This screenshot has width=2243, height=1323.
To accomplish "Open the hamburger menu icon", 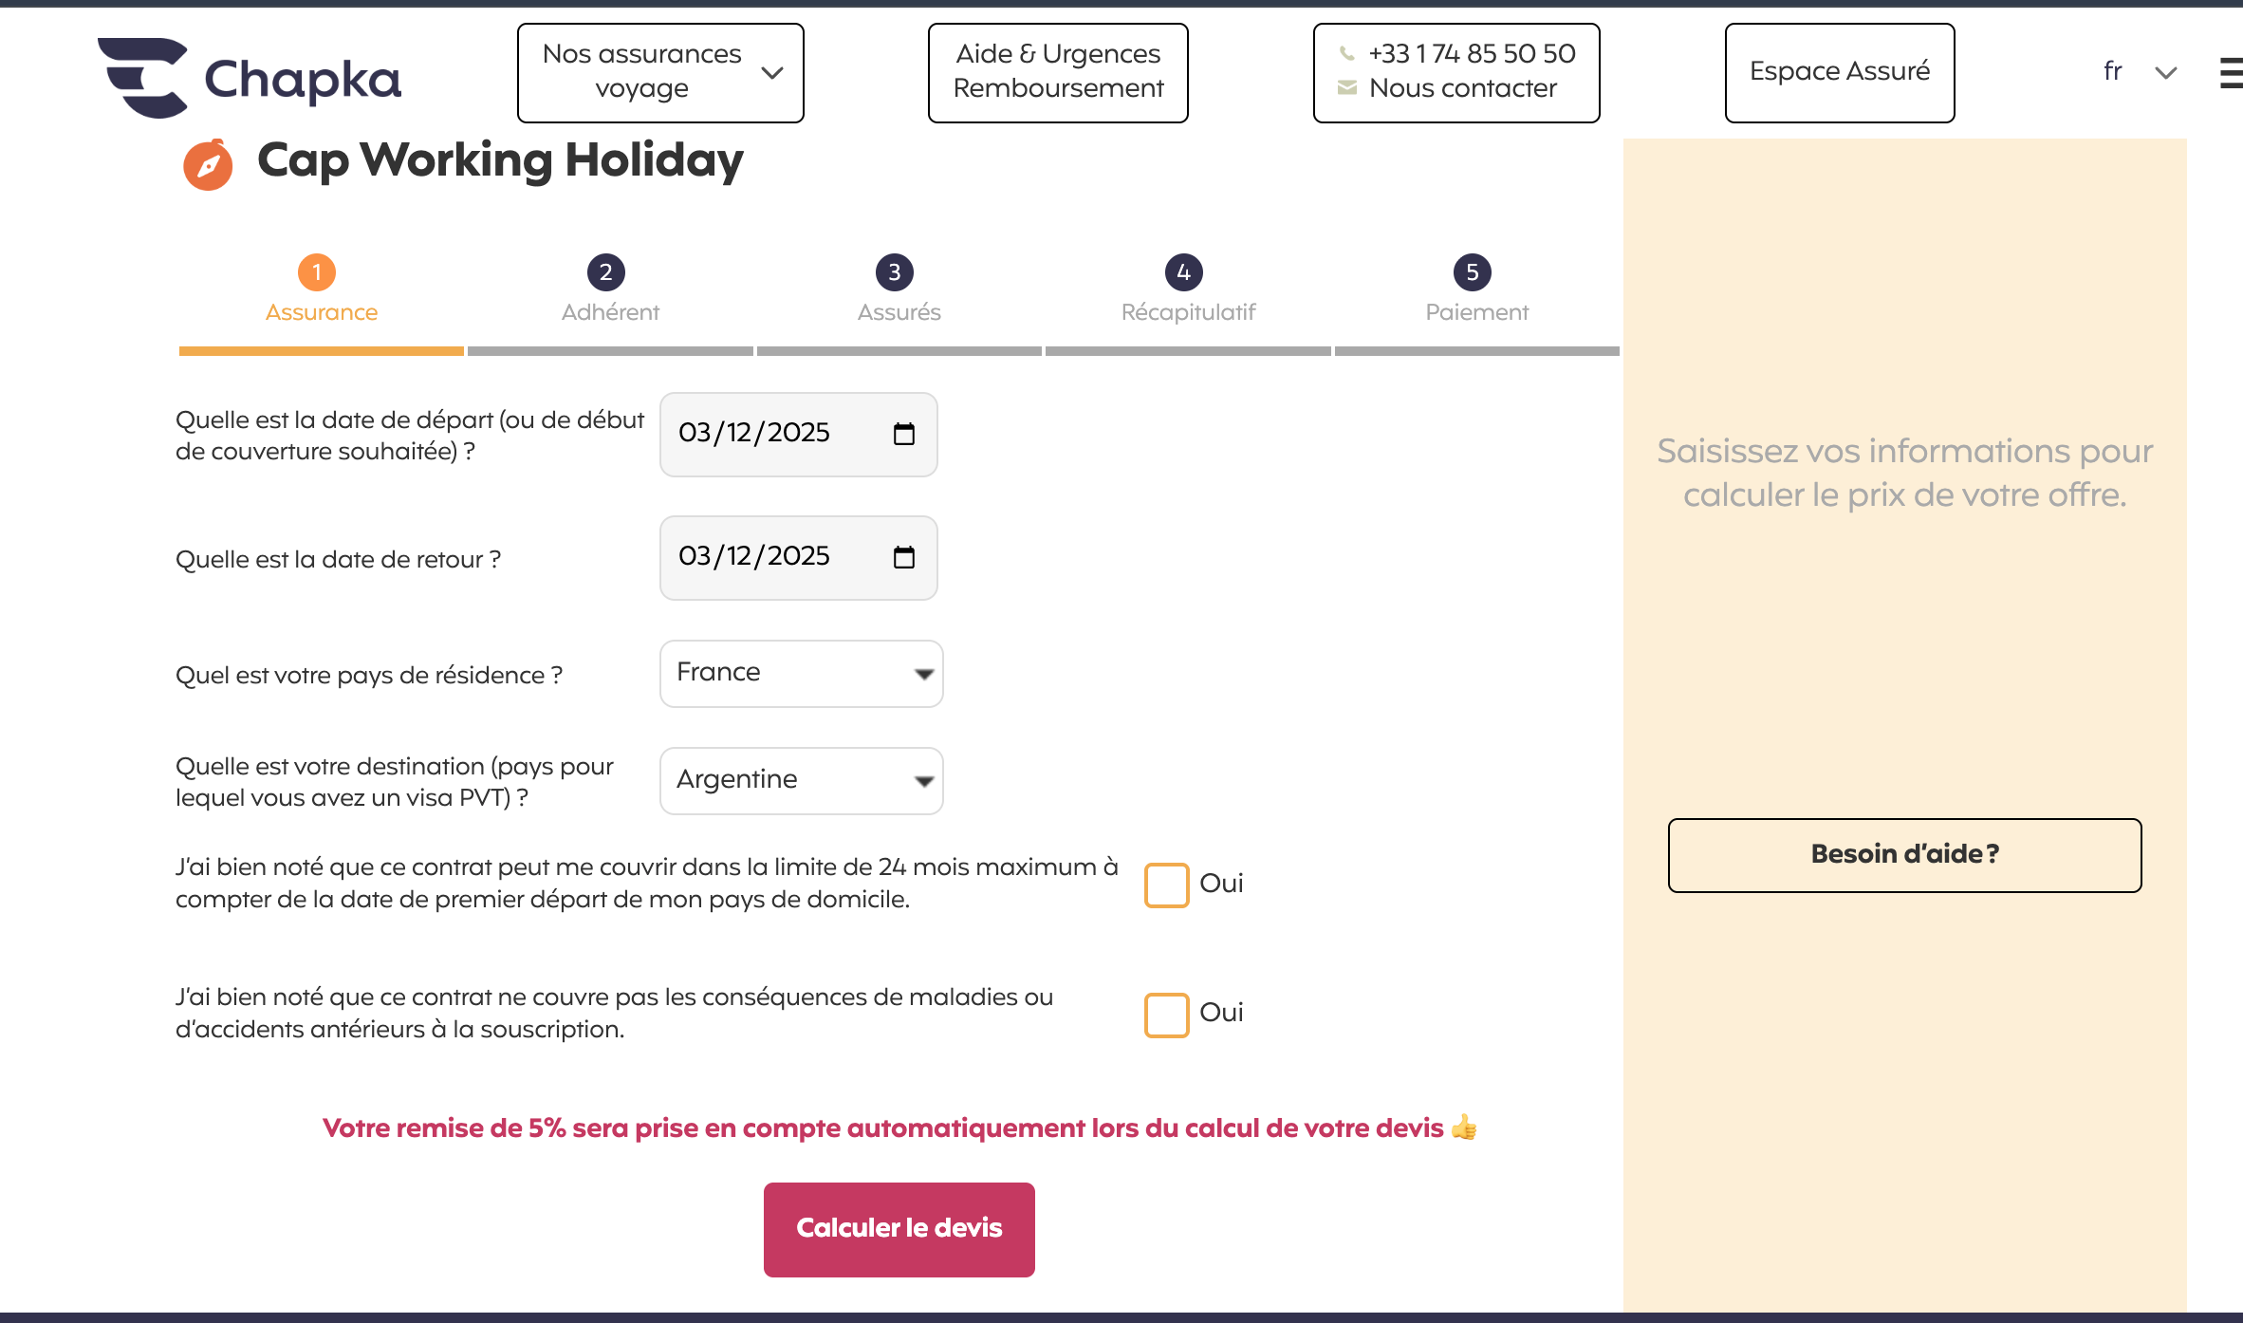I will click(2231, 73).
